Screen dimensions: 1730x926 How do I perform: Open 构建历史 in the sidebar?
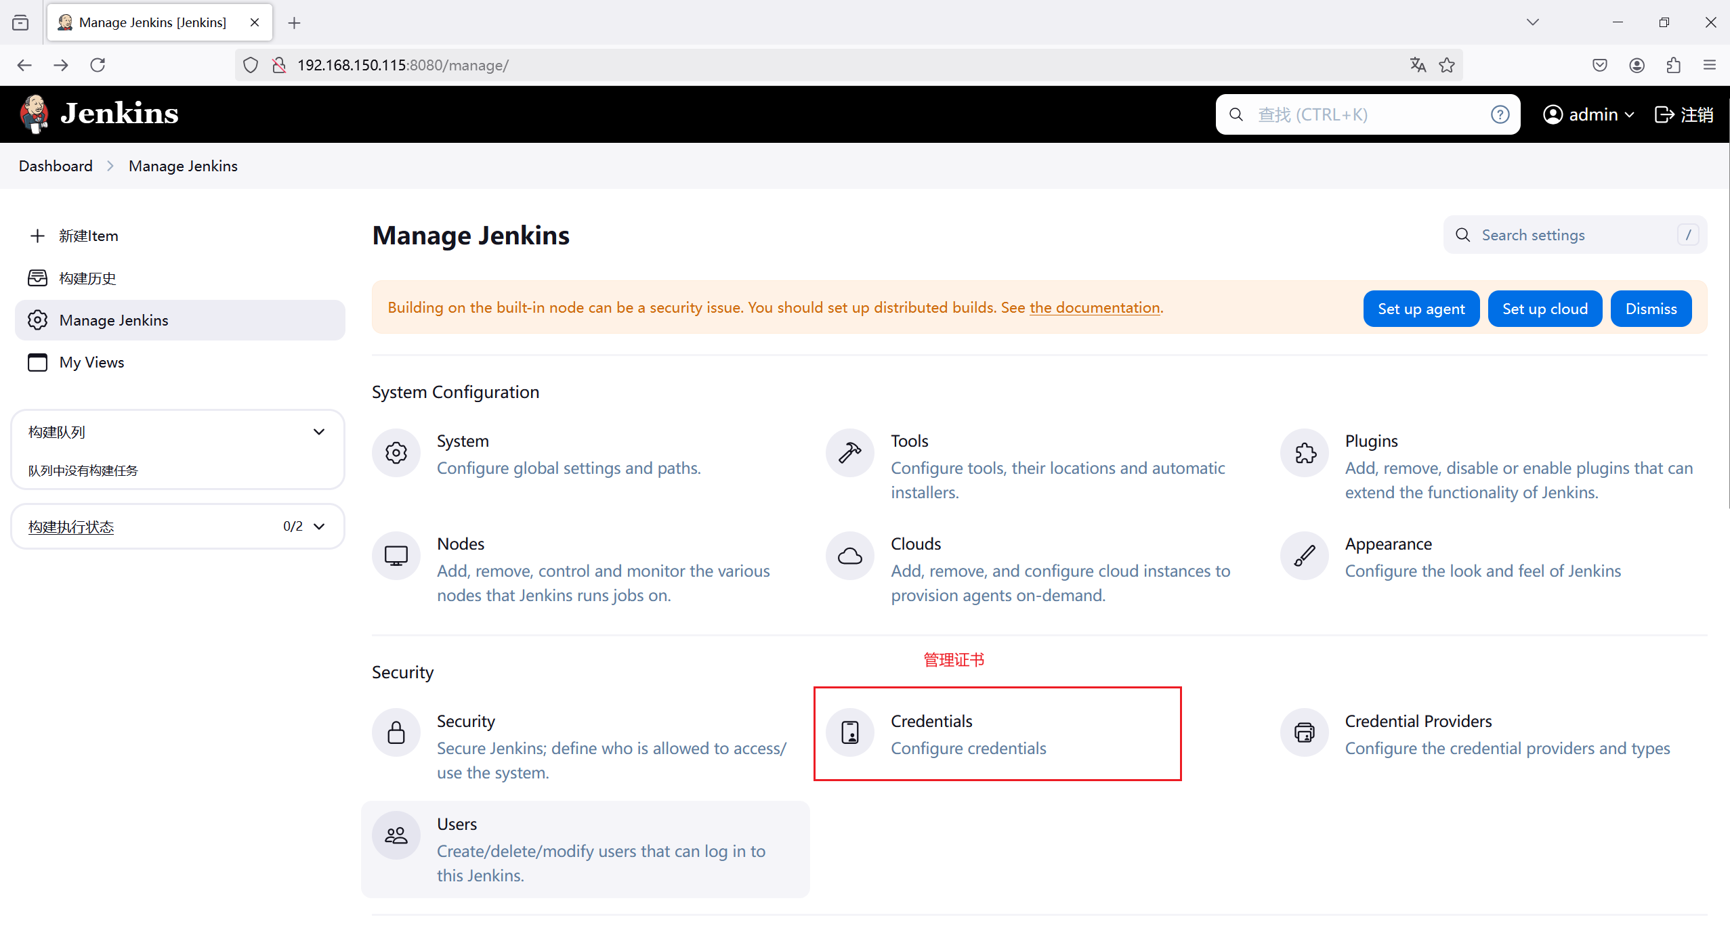tap(180, 278)
